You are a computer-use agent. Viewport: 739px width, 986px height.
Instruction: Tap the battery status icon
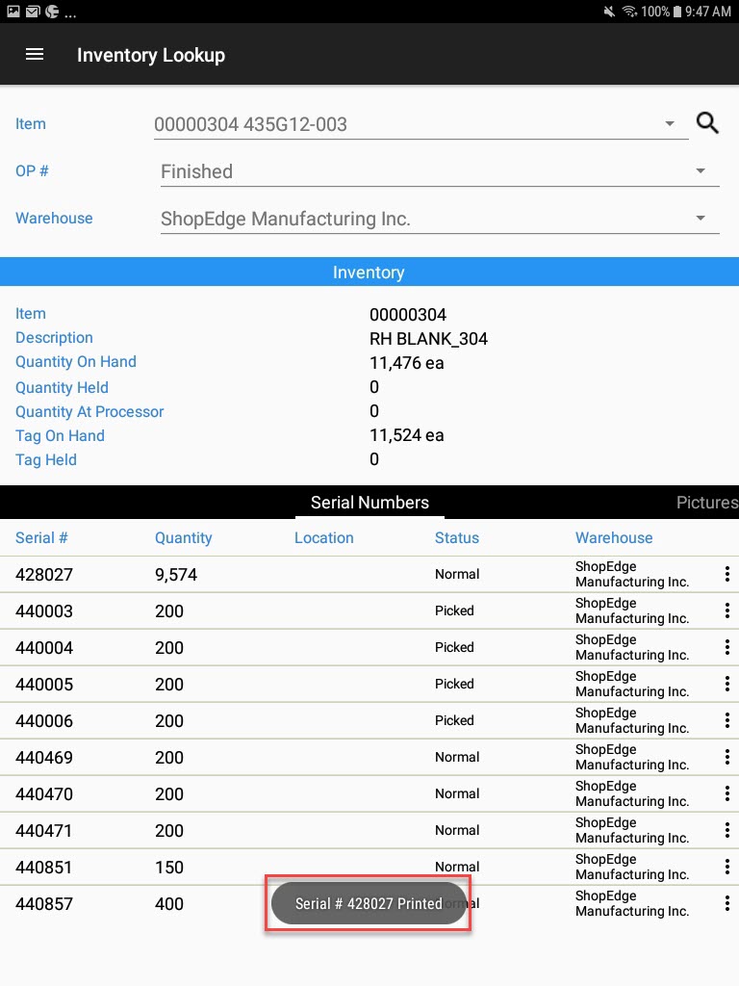coord(677,12)
